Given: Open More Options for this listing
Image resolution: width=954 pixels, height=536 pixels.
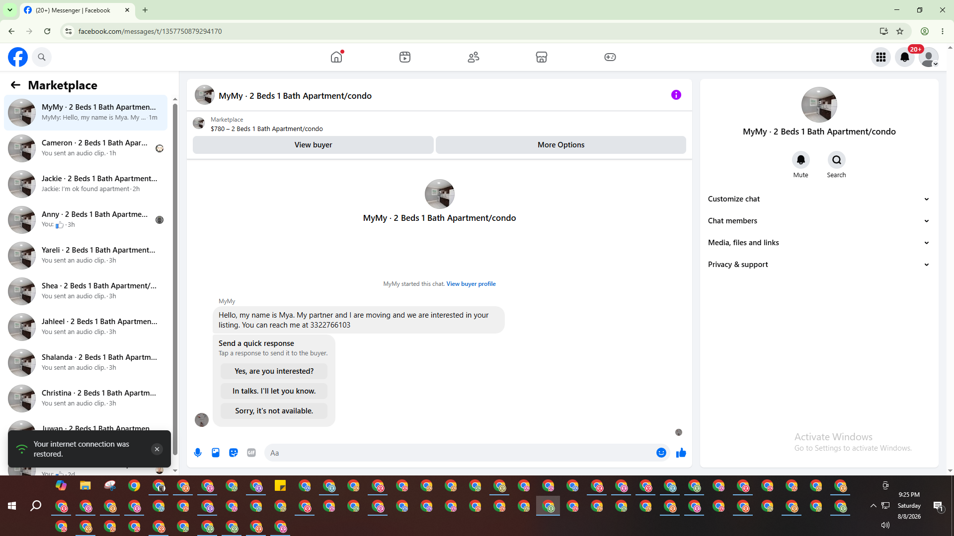Looking at the screenshot, I should coord(561,145).
